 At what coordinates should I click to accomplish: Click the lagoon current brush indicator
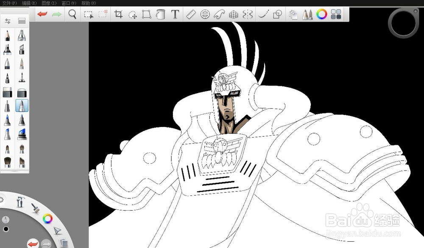(6, 220)
